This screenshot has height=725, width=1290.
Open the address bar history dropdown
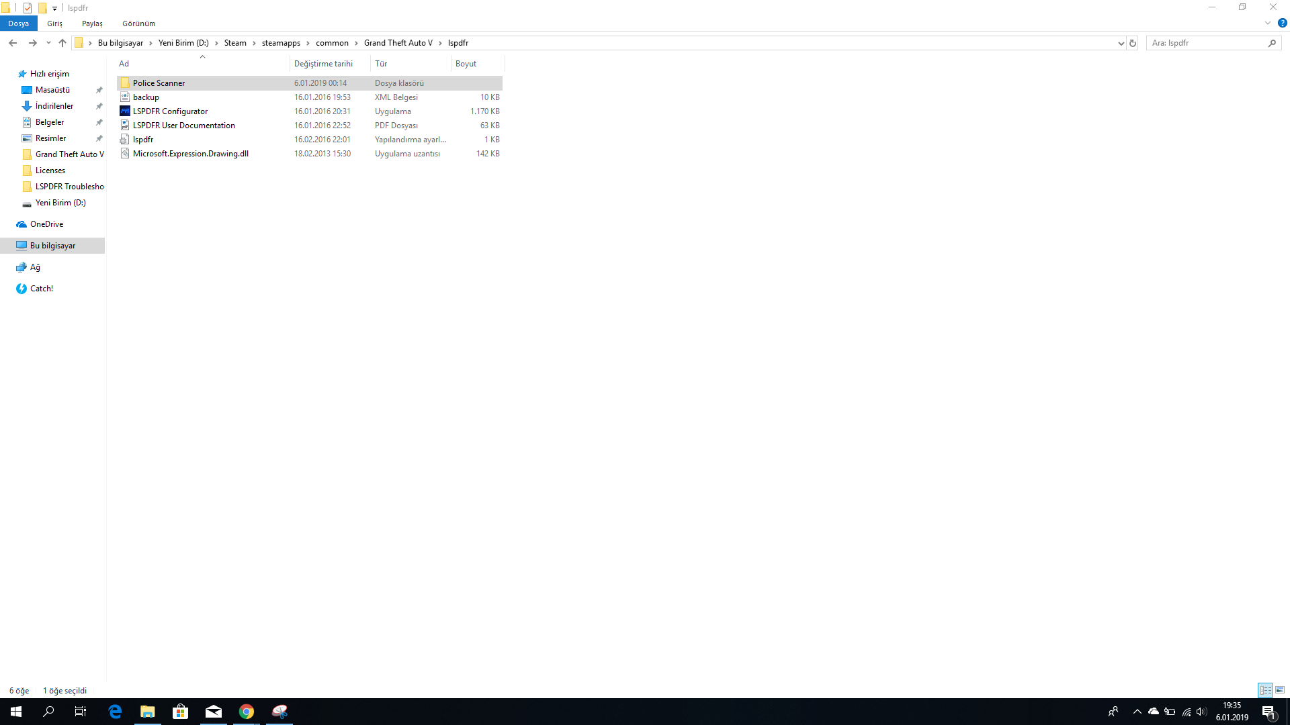click(1121, 43)
